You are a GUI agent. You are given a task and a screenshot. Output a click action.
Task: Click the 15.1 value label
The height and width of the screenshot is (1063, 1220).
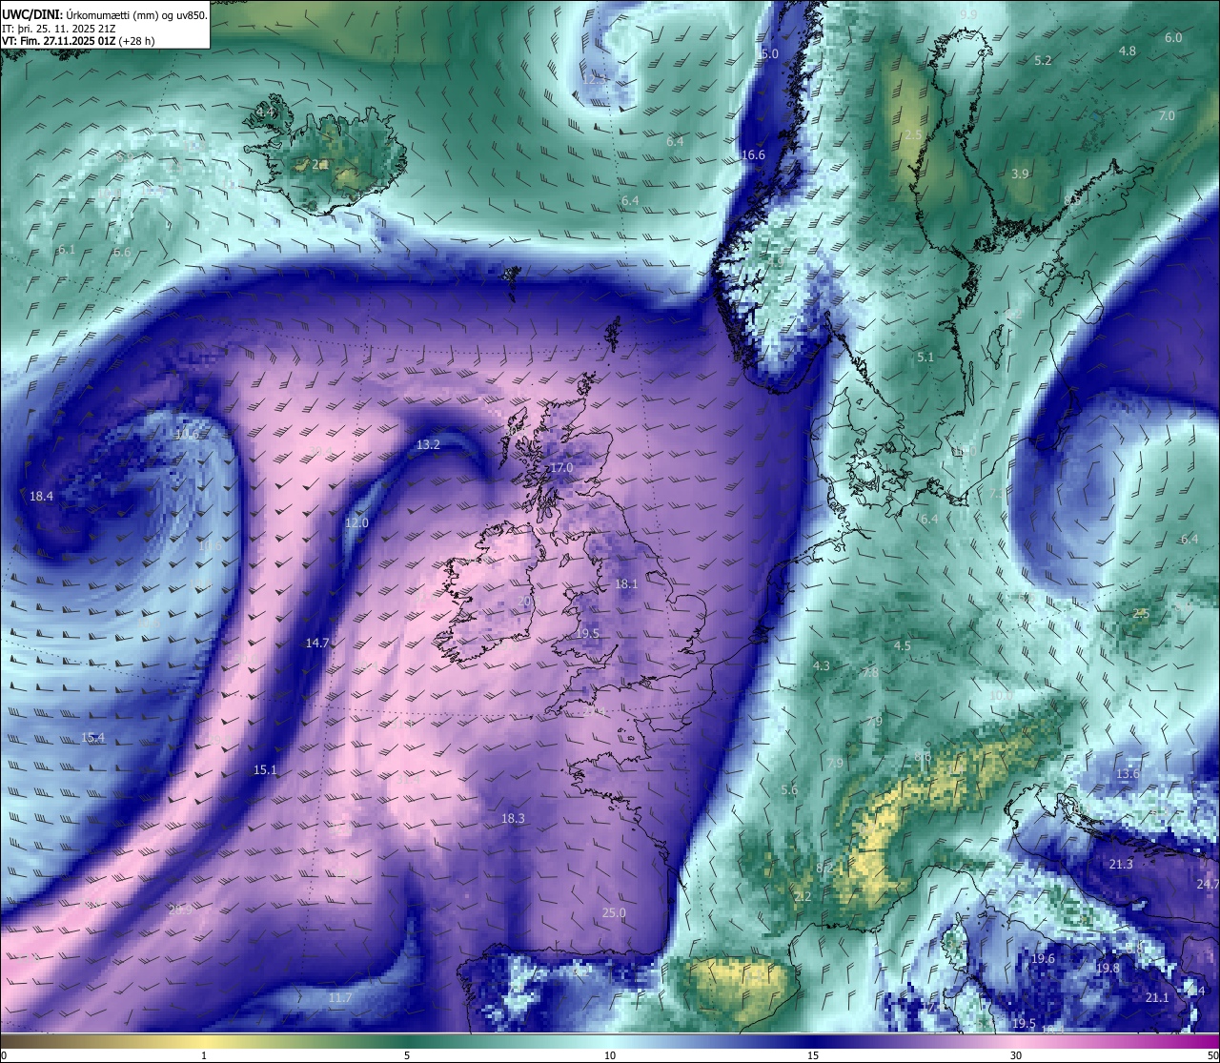click(265, 770)
